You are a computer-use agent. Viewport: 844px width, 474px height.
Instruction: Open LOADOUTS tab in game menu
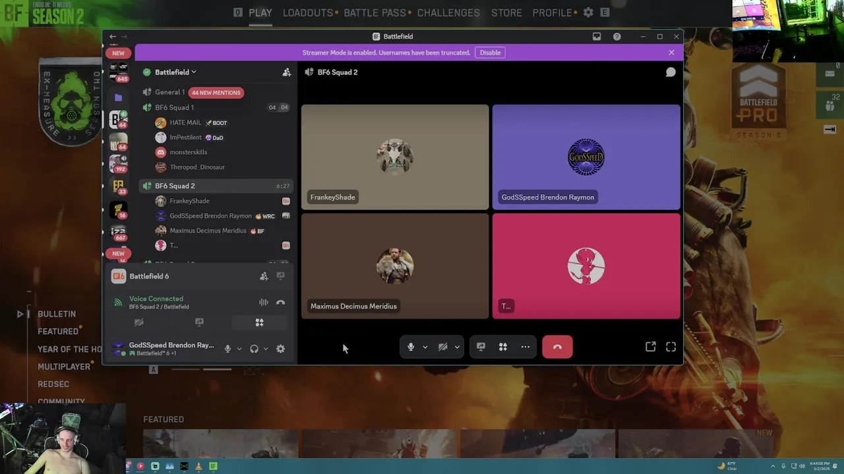(x=308, y=13)
